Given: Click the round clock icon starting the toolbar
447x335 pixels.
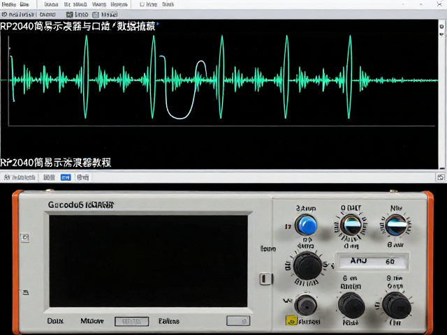Looking at the screenshot, I should (x=4, y=14).
